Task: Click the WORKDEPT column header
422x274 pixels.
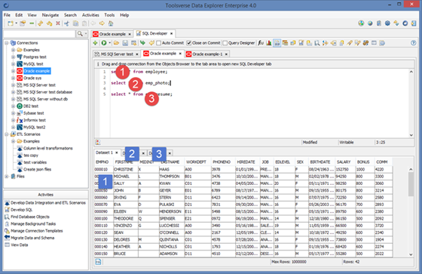Action: pyautogui.click(x=196, y=162)
